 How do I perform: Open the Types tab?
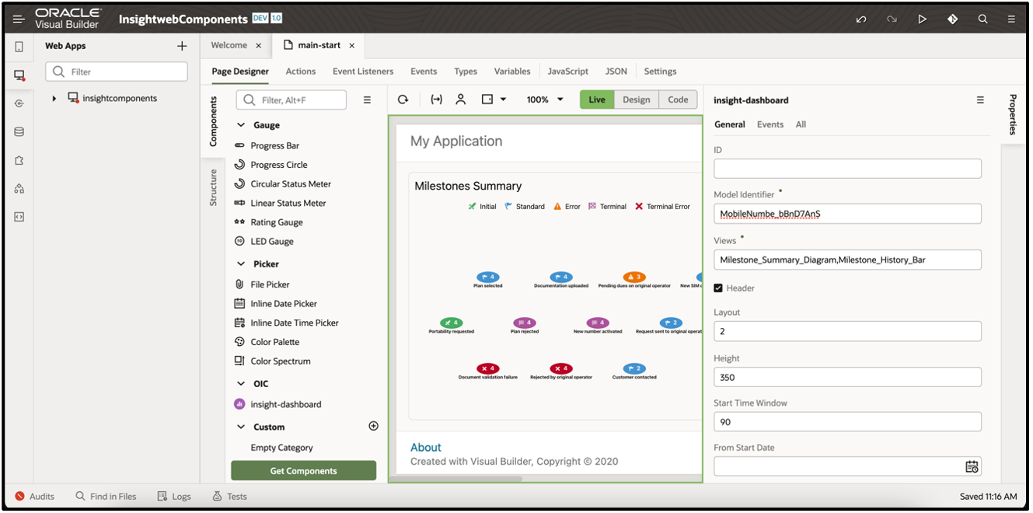click(x=466, y=71)
